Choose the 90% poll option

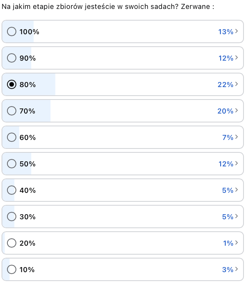click(12, 58)
